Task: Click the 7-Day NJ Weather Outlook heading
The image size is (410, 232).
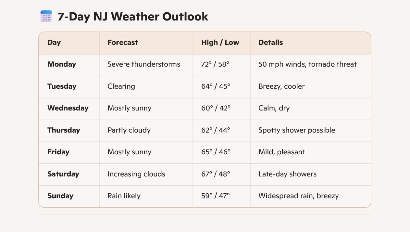Action: coord(133,17)
